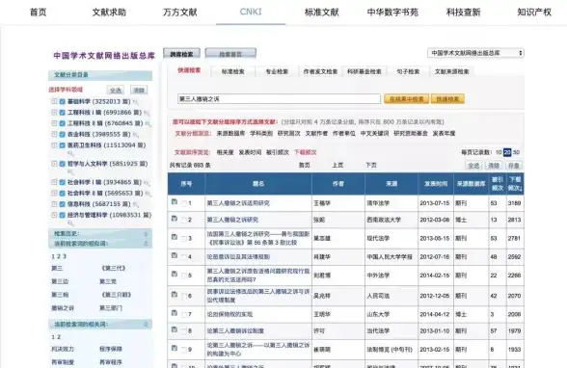Viewport: 567px width, 368px height.
Task: Click magnifier icon next to 社会科学 I 辑
Action: [x=147, y=183]
